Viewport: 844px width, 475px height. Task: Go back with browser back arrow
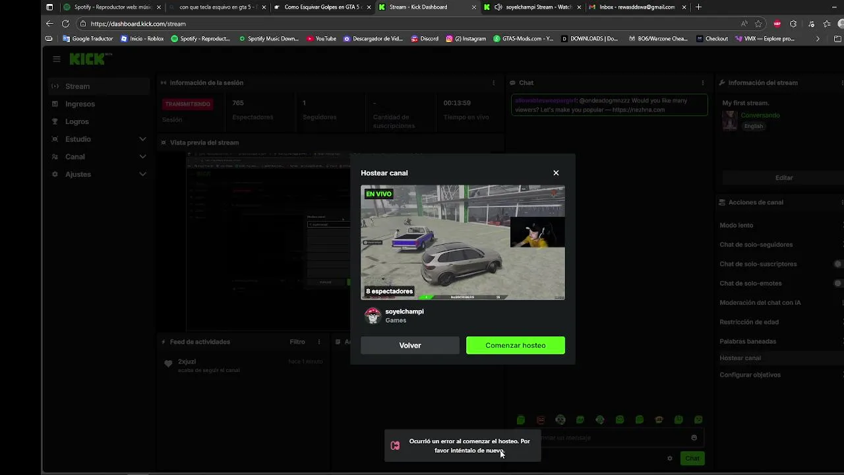tap(49, 24)
